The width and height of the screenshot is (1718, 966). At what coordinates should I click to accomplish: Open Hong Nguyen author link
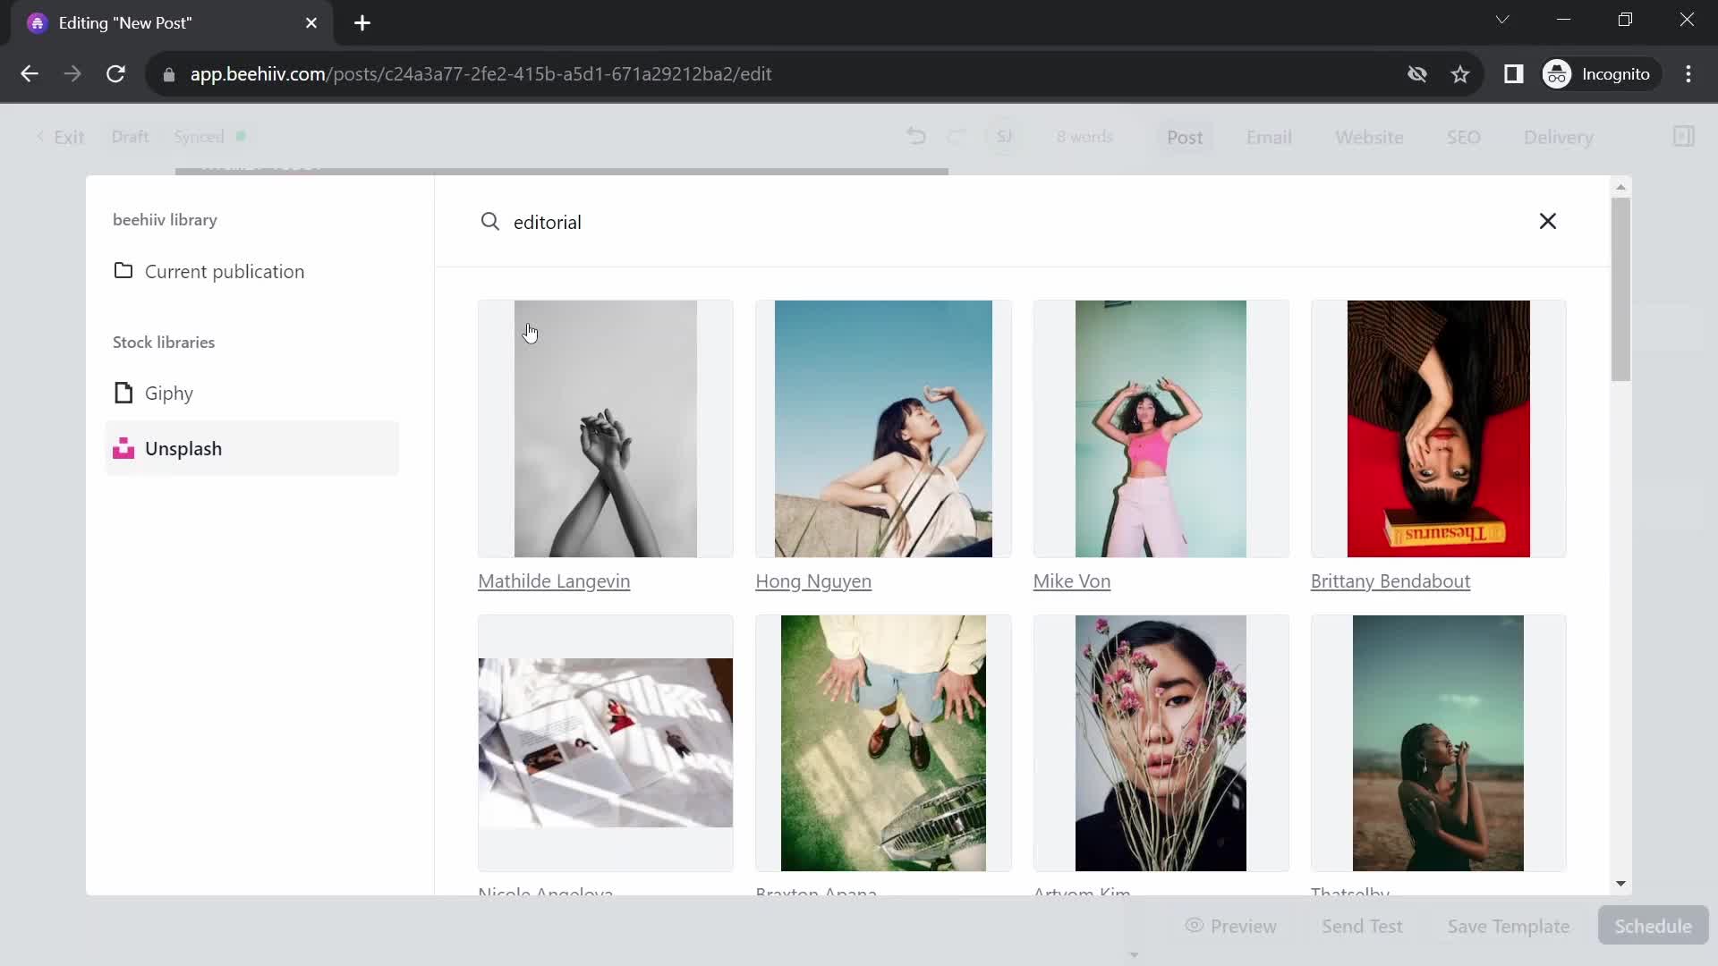pyautogui.click(x=813, y=581)
